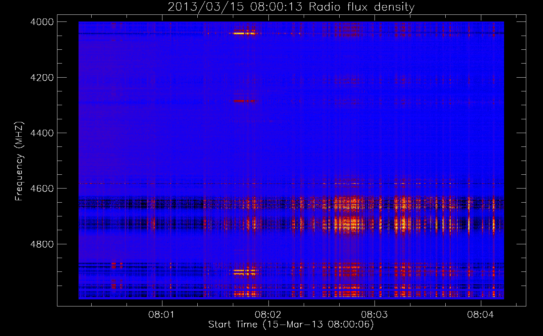Click the plot title "2013/03/15 08:00:13 Radio flux density"
Viewport: 543px width, 336px height.
click(x=291, y=7)
